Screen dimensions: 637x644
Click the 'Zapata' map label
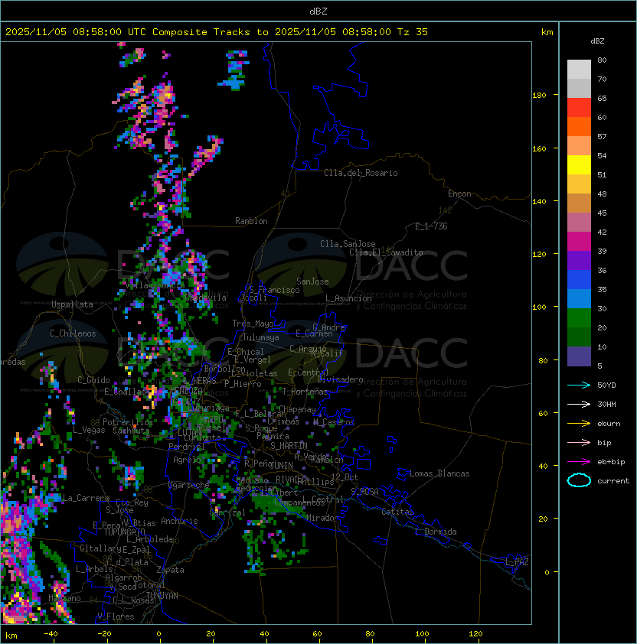170,570
